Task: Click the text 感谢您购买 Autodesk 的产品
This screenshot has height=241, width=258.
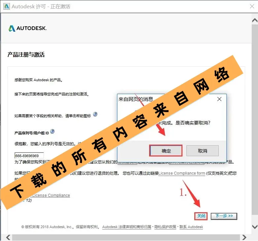Action: [x=38, y=80]
